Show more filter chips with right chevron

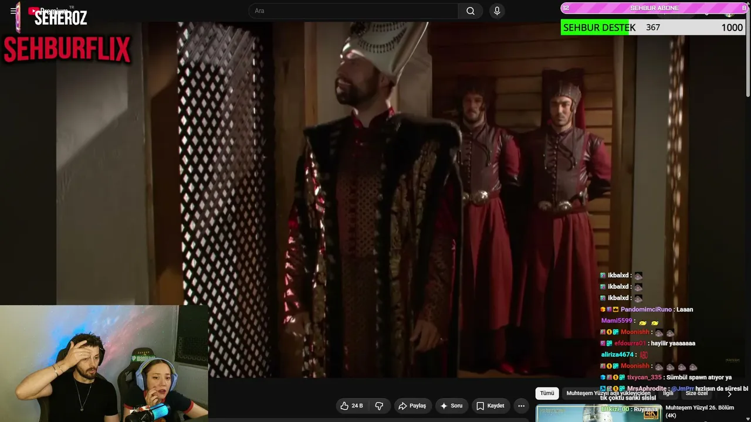pos(729,394)
